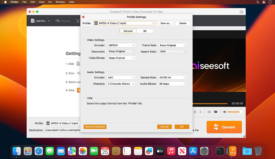This screenshot has width=275, height=159.
Task: Open the Edit menu
Action: coord(33,2)
